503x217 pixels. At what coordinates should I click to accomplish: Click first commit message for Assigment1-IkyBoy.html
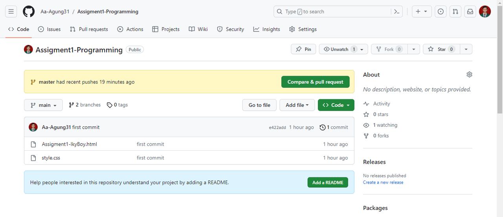pyautogui.click(x=151, y=144)
